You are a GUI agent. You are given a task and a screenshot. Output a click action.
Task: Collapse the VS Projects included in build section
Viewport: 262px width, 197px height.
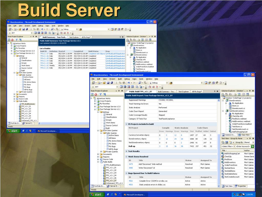(x=126, y=124)
